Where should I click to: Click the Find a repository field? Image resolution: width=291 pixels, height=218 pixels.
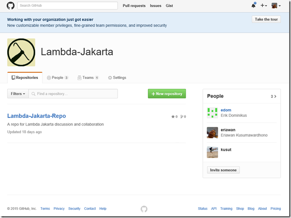point(76,94)
